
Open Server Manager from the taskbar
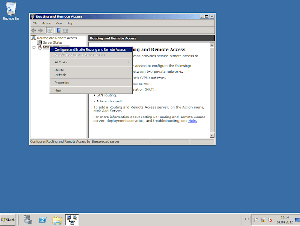[28, 219]
